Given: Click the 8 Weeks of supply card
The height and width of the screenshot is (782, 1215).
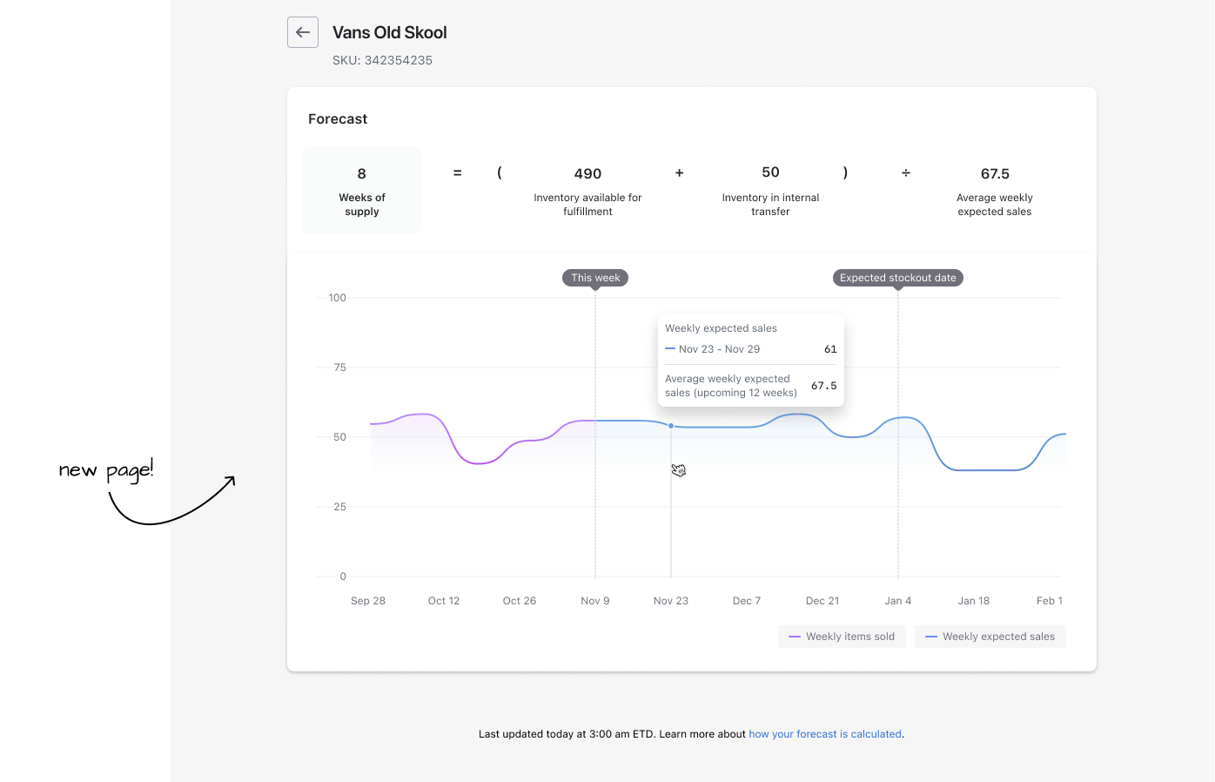Looking at the screenshot, I should (x=361, y=191).
